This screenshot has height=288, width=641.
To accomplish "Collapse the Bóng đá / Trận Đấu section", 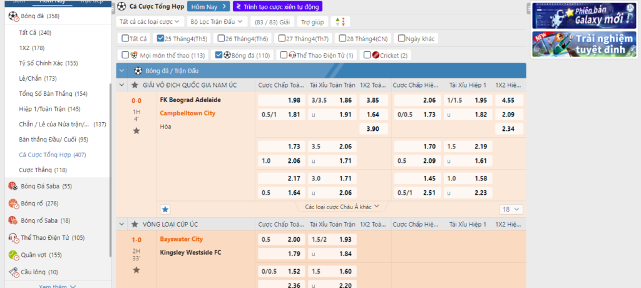I will click(x=122, y=71).
